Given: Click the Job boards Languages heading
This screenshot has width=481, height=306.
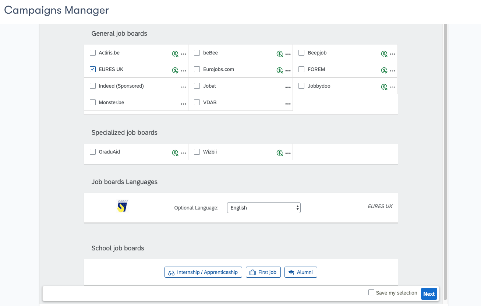Looking at the screenshot, I should (124, 182).
